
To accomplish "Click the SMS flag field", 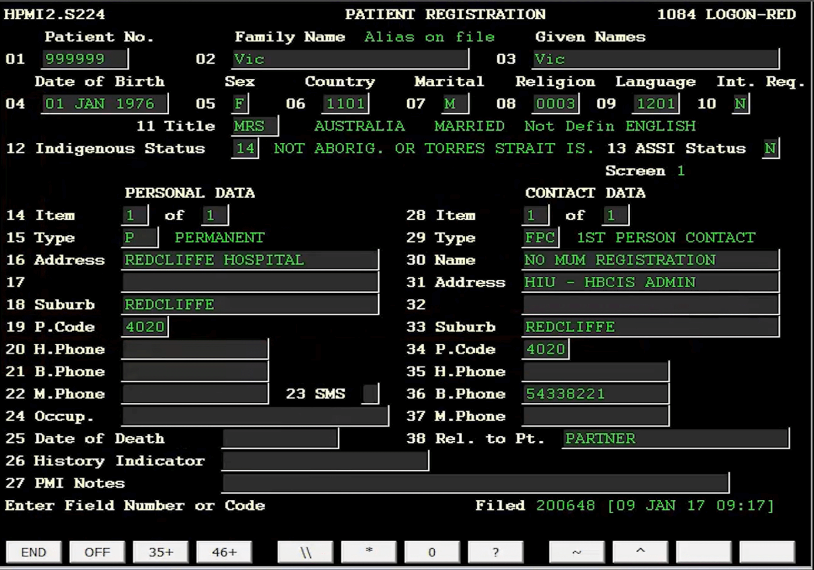I will click(371, 394).
